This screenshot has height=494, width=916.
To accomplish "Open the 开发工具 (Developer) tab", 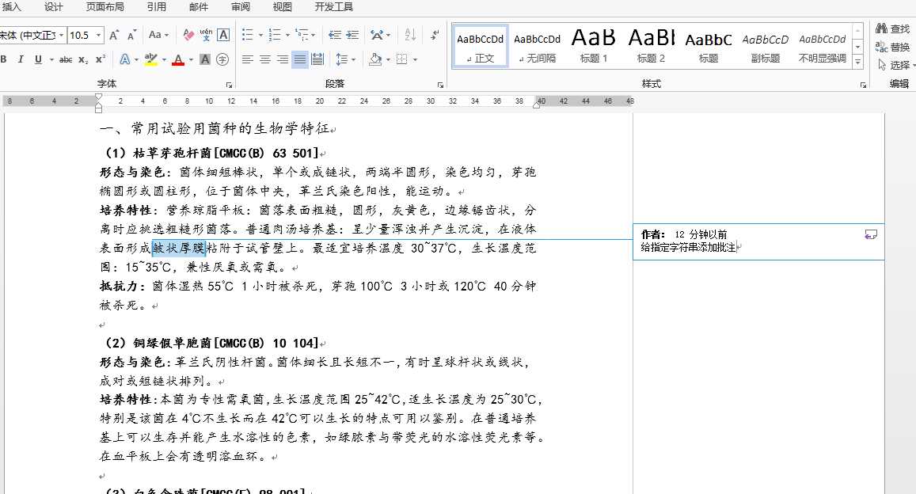I will (333, 7).
